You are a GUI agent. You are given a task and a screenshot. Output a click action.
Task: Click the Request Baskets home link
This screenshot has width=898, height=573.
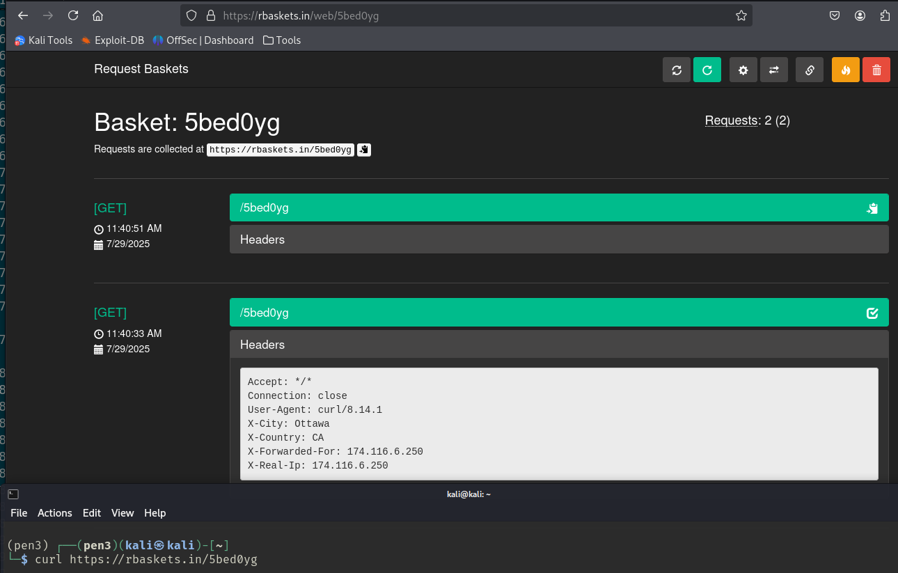[141, 69]
